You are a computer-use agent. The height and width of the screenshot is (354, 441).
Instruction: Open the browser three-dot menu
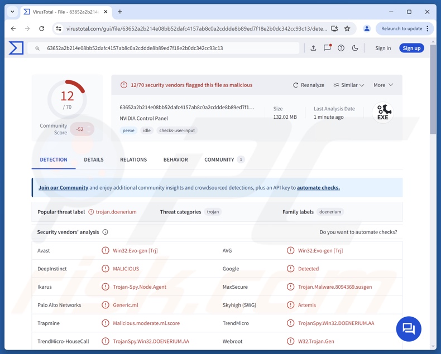[428, 28]
